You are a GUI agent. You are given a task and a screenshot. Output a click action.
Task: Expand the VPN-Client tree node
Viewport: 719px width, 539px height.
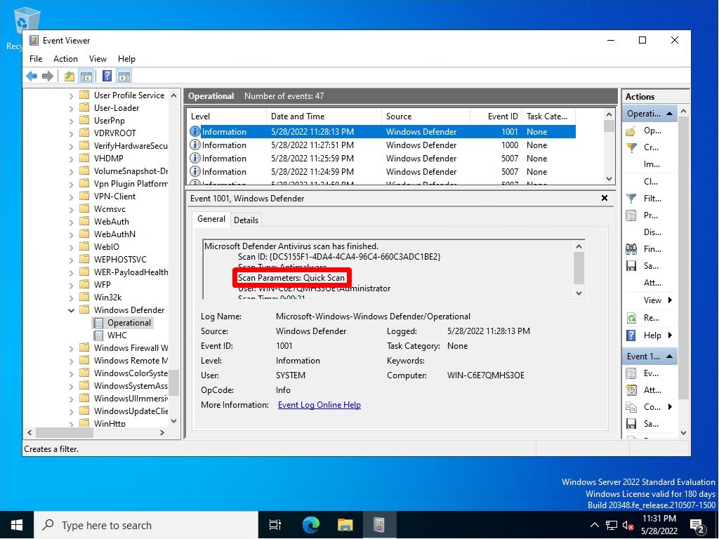[x=71, y=197]
